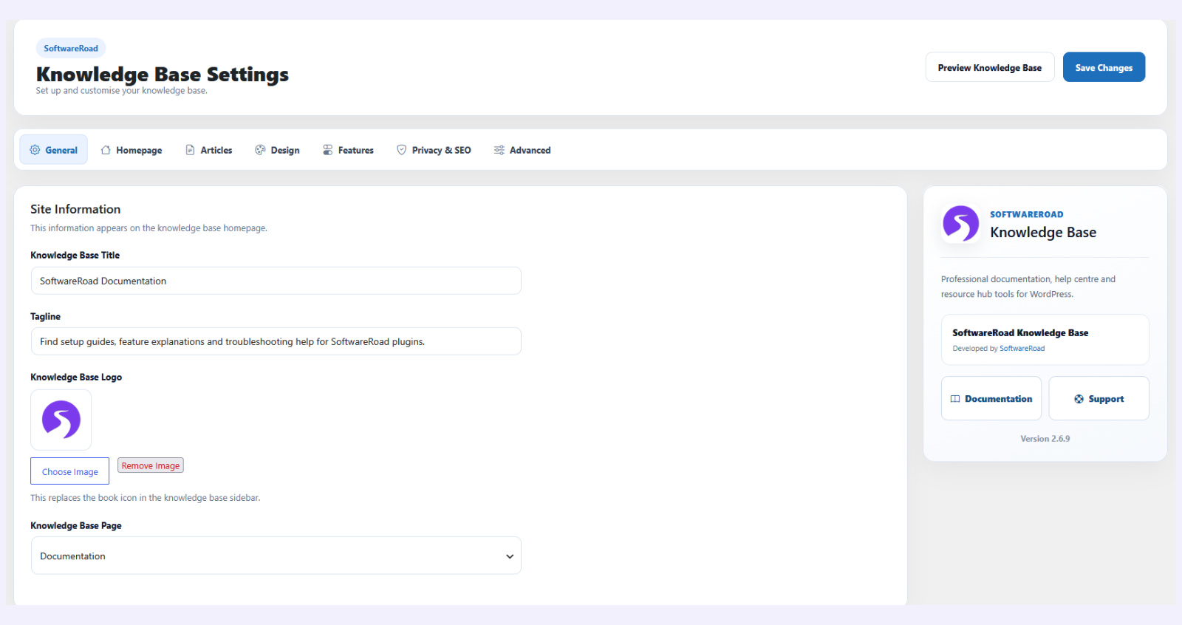Image resolution: width=1182 pixels, height=625 pixels.
Task: Open the General settings tab
Action: 53,150
